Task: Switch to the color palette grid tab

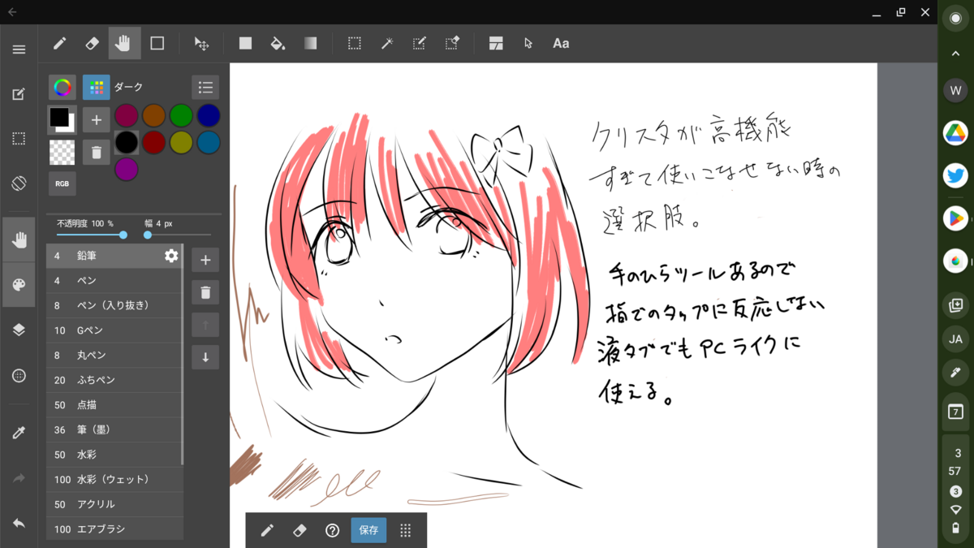Action: click(96, 87)
